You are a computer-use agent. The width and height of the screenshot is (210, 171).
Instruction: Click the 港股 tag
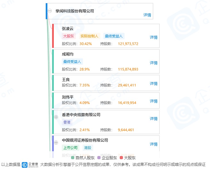coord(88,148)
